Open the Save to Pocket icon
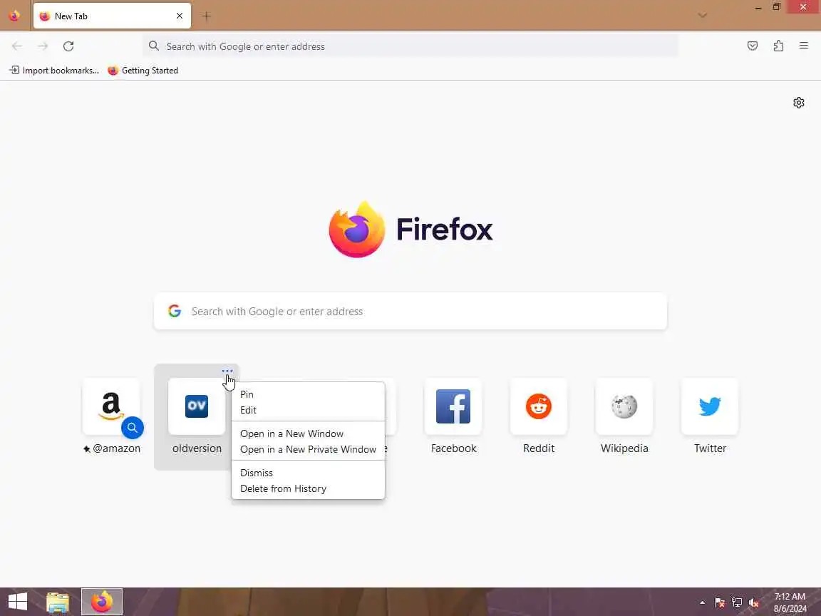Viewport: 821px width, 616px height. (x=753, y=46)
